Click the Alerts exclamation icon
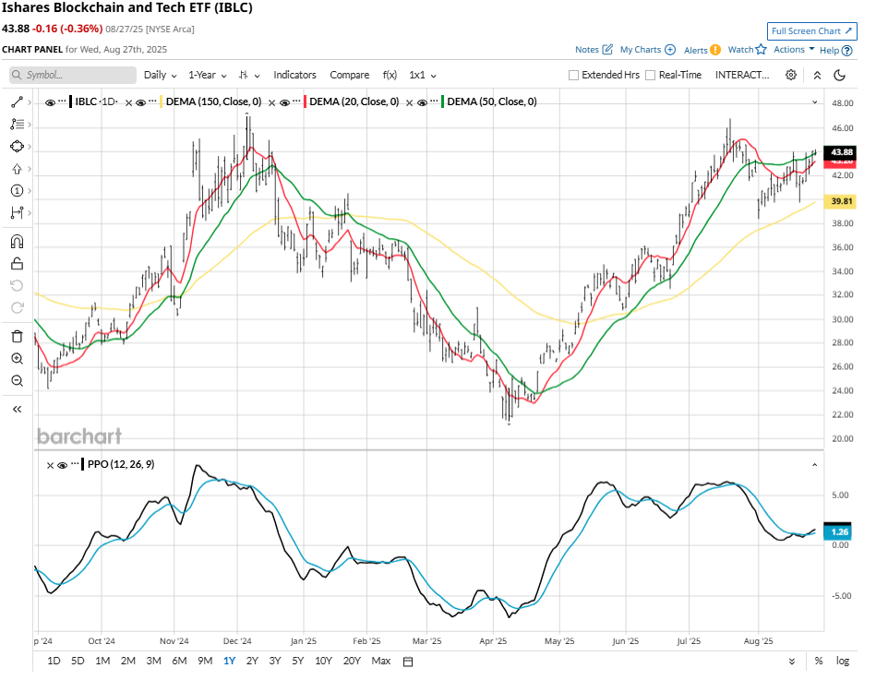The height and width of the screenshot is (680, 876). 715,50
